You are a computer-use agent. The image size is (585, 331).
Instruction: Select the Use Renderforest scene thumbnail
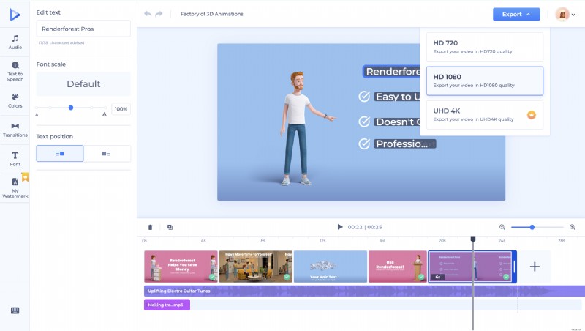click(397, 267)
